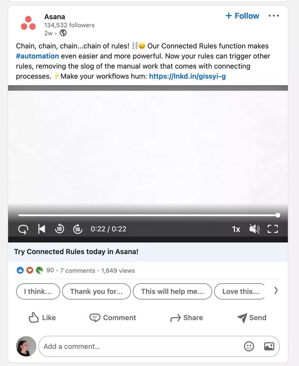Restart video with skip-to-start icon
The width and height of the screenshot is (299, 366).
pos(41,229)
